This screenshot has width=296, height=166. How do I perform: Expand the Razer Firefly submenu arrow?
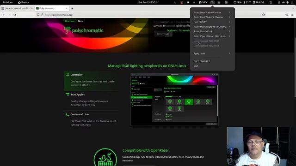coord(230,22)
